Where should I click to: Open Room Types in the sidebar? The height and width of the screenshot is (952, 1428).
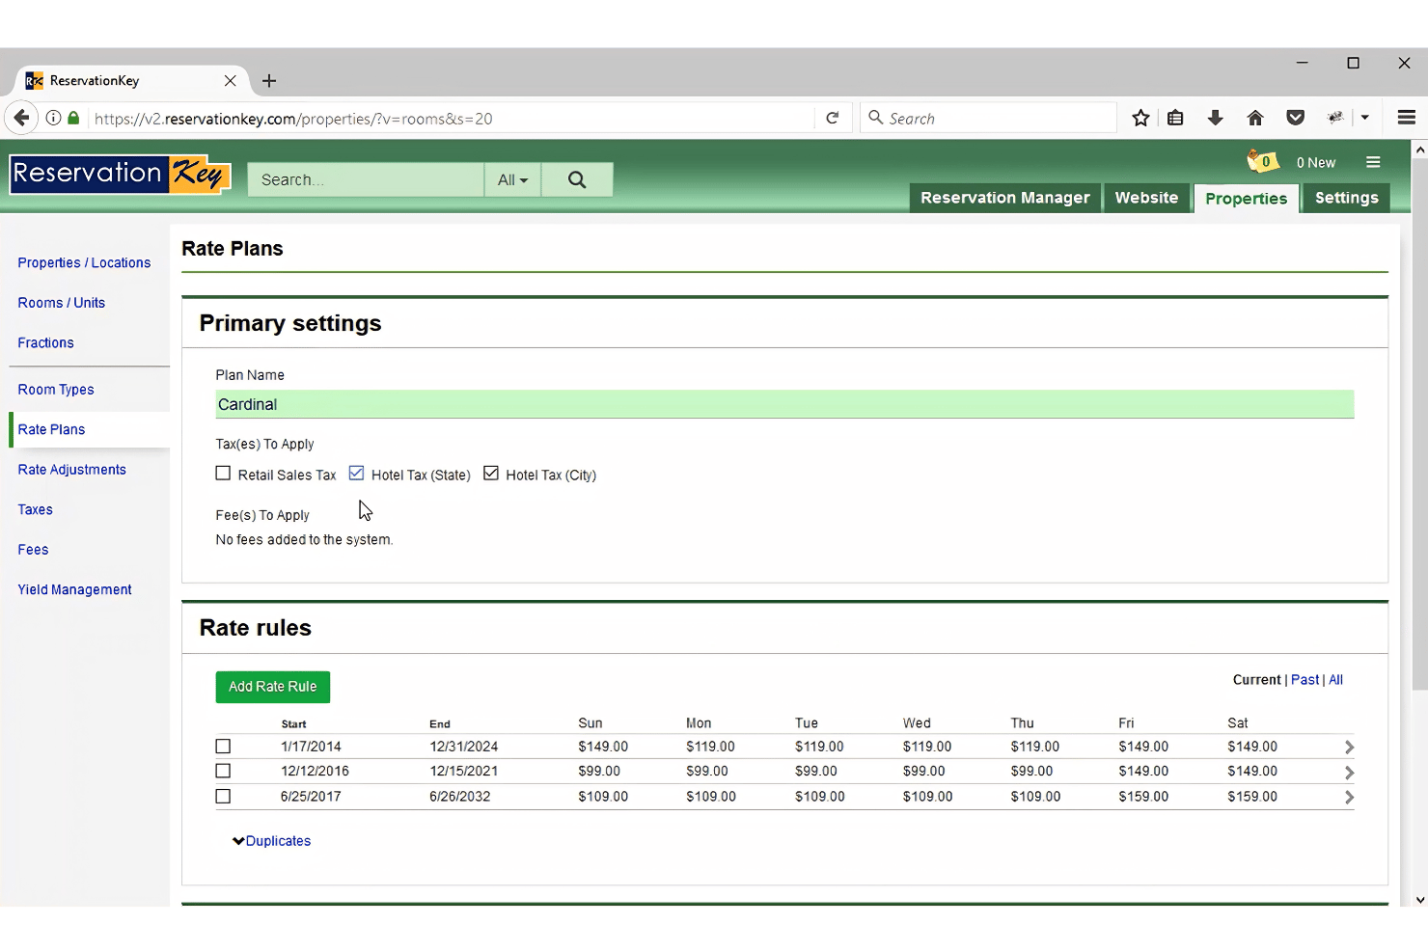tap(56, 390)
